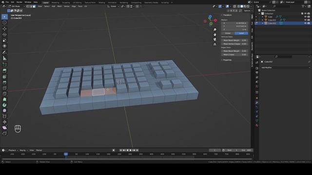
Task: Toggle viewport visibility of Cube
Action: (x=306, y=17)
